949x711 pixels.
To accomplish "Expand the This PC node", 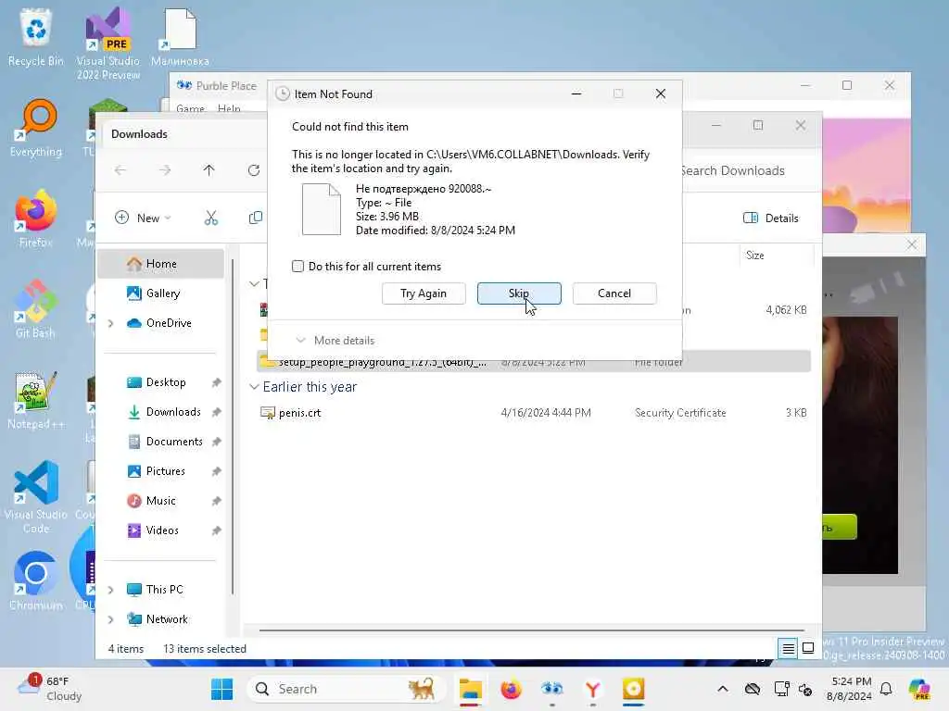I will click(111, 590).
